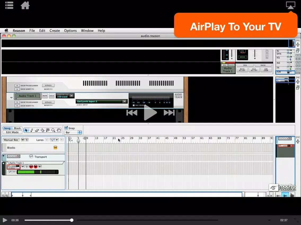Toggle SOLO on the rack Audio Track device
This screenshot has height=225, width=301.
[52, 96]
